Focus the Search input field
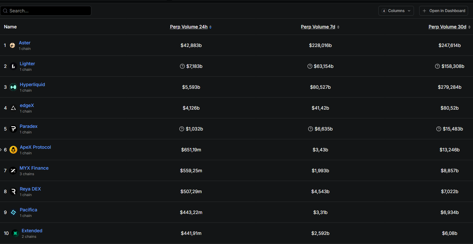 (x=46, y=11)
